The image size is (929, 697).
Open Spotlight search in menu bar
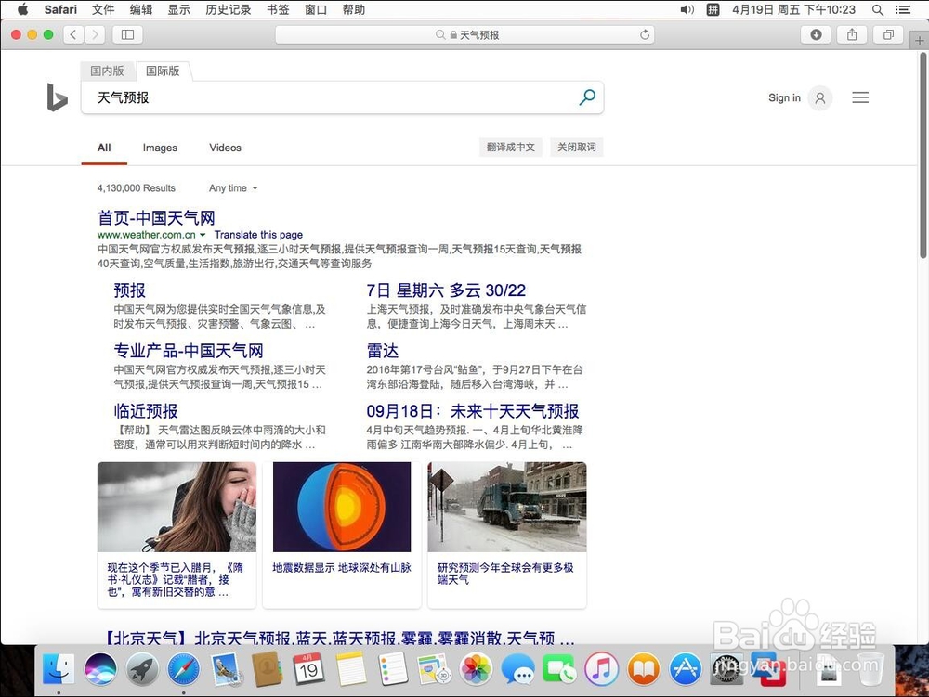(x=878, y=9)
